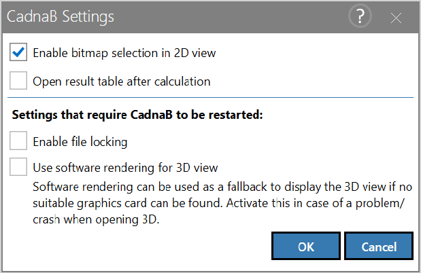Open help via the question mark icon
421x273 pixels.
360,16
